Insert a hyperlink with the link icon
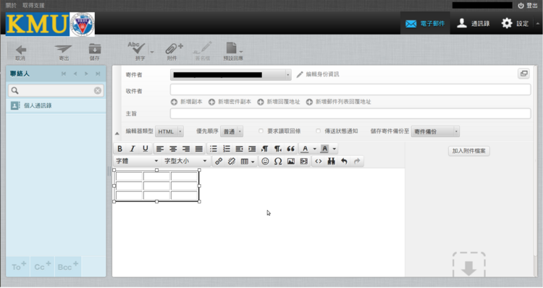This screenshot has width=543, height=288. (219, 161)
